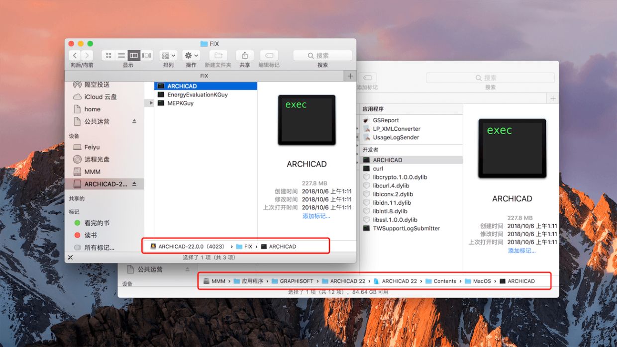Eject 公共运营 in the FIX window sidebar
This screenshot has height=347, width=617.
pyautogui.click(x=134, y=121)
